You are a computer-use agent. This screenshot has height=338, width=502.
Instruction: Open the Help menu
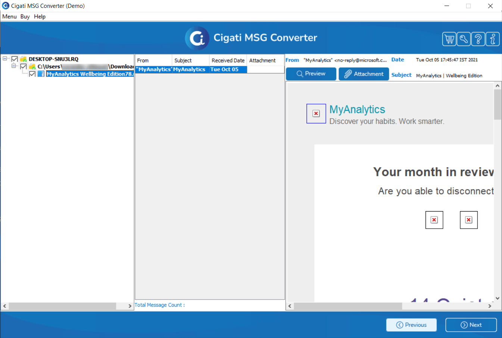[x=40, y=16]
